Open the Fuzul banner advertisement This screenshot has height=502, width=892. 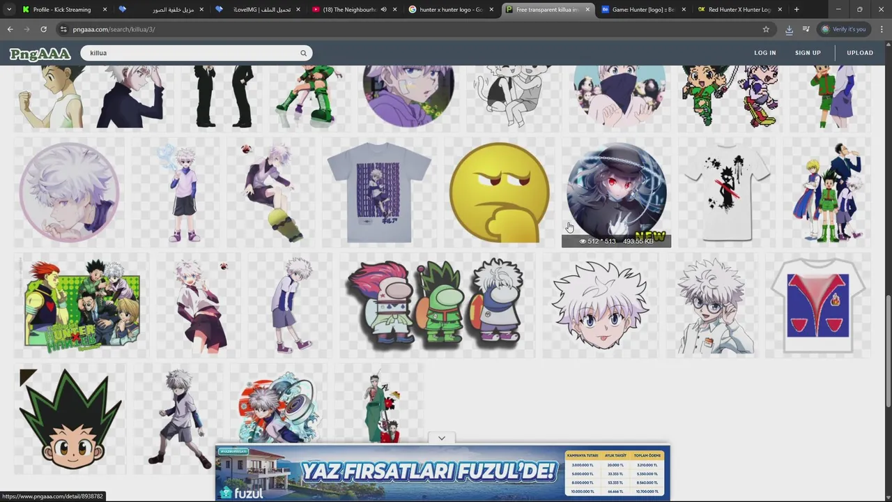pos(443,472)
